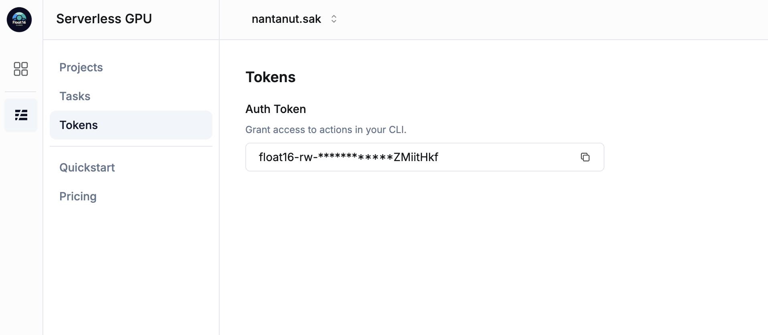Open the Quickstart link
Image resolution: width=768 pixels, height=335 pixels.
[x=87, y=167]
